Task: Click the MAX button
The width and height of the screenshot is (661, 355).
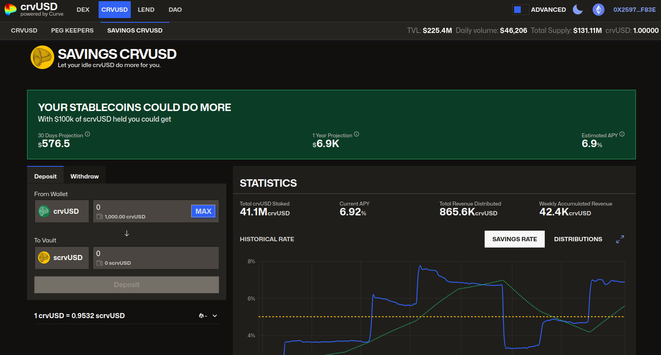Action: 203,211
